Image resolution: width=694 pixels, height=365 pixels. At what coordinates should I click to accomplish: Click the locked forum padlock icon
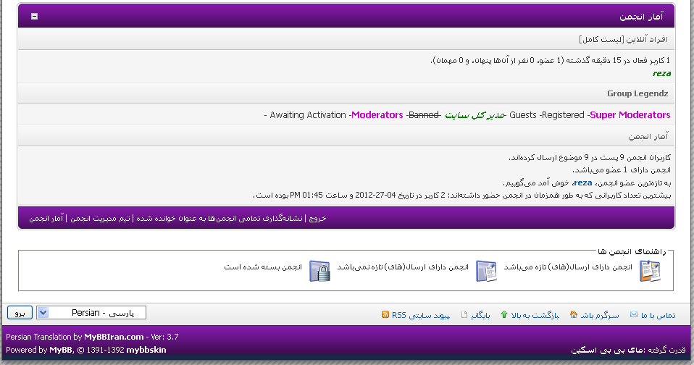point(319,271)
